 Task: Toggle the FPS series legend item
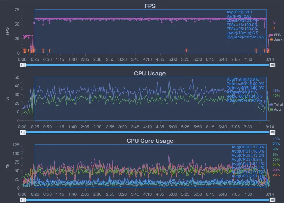coord(275,35)
